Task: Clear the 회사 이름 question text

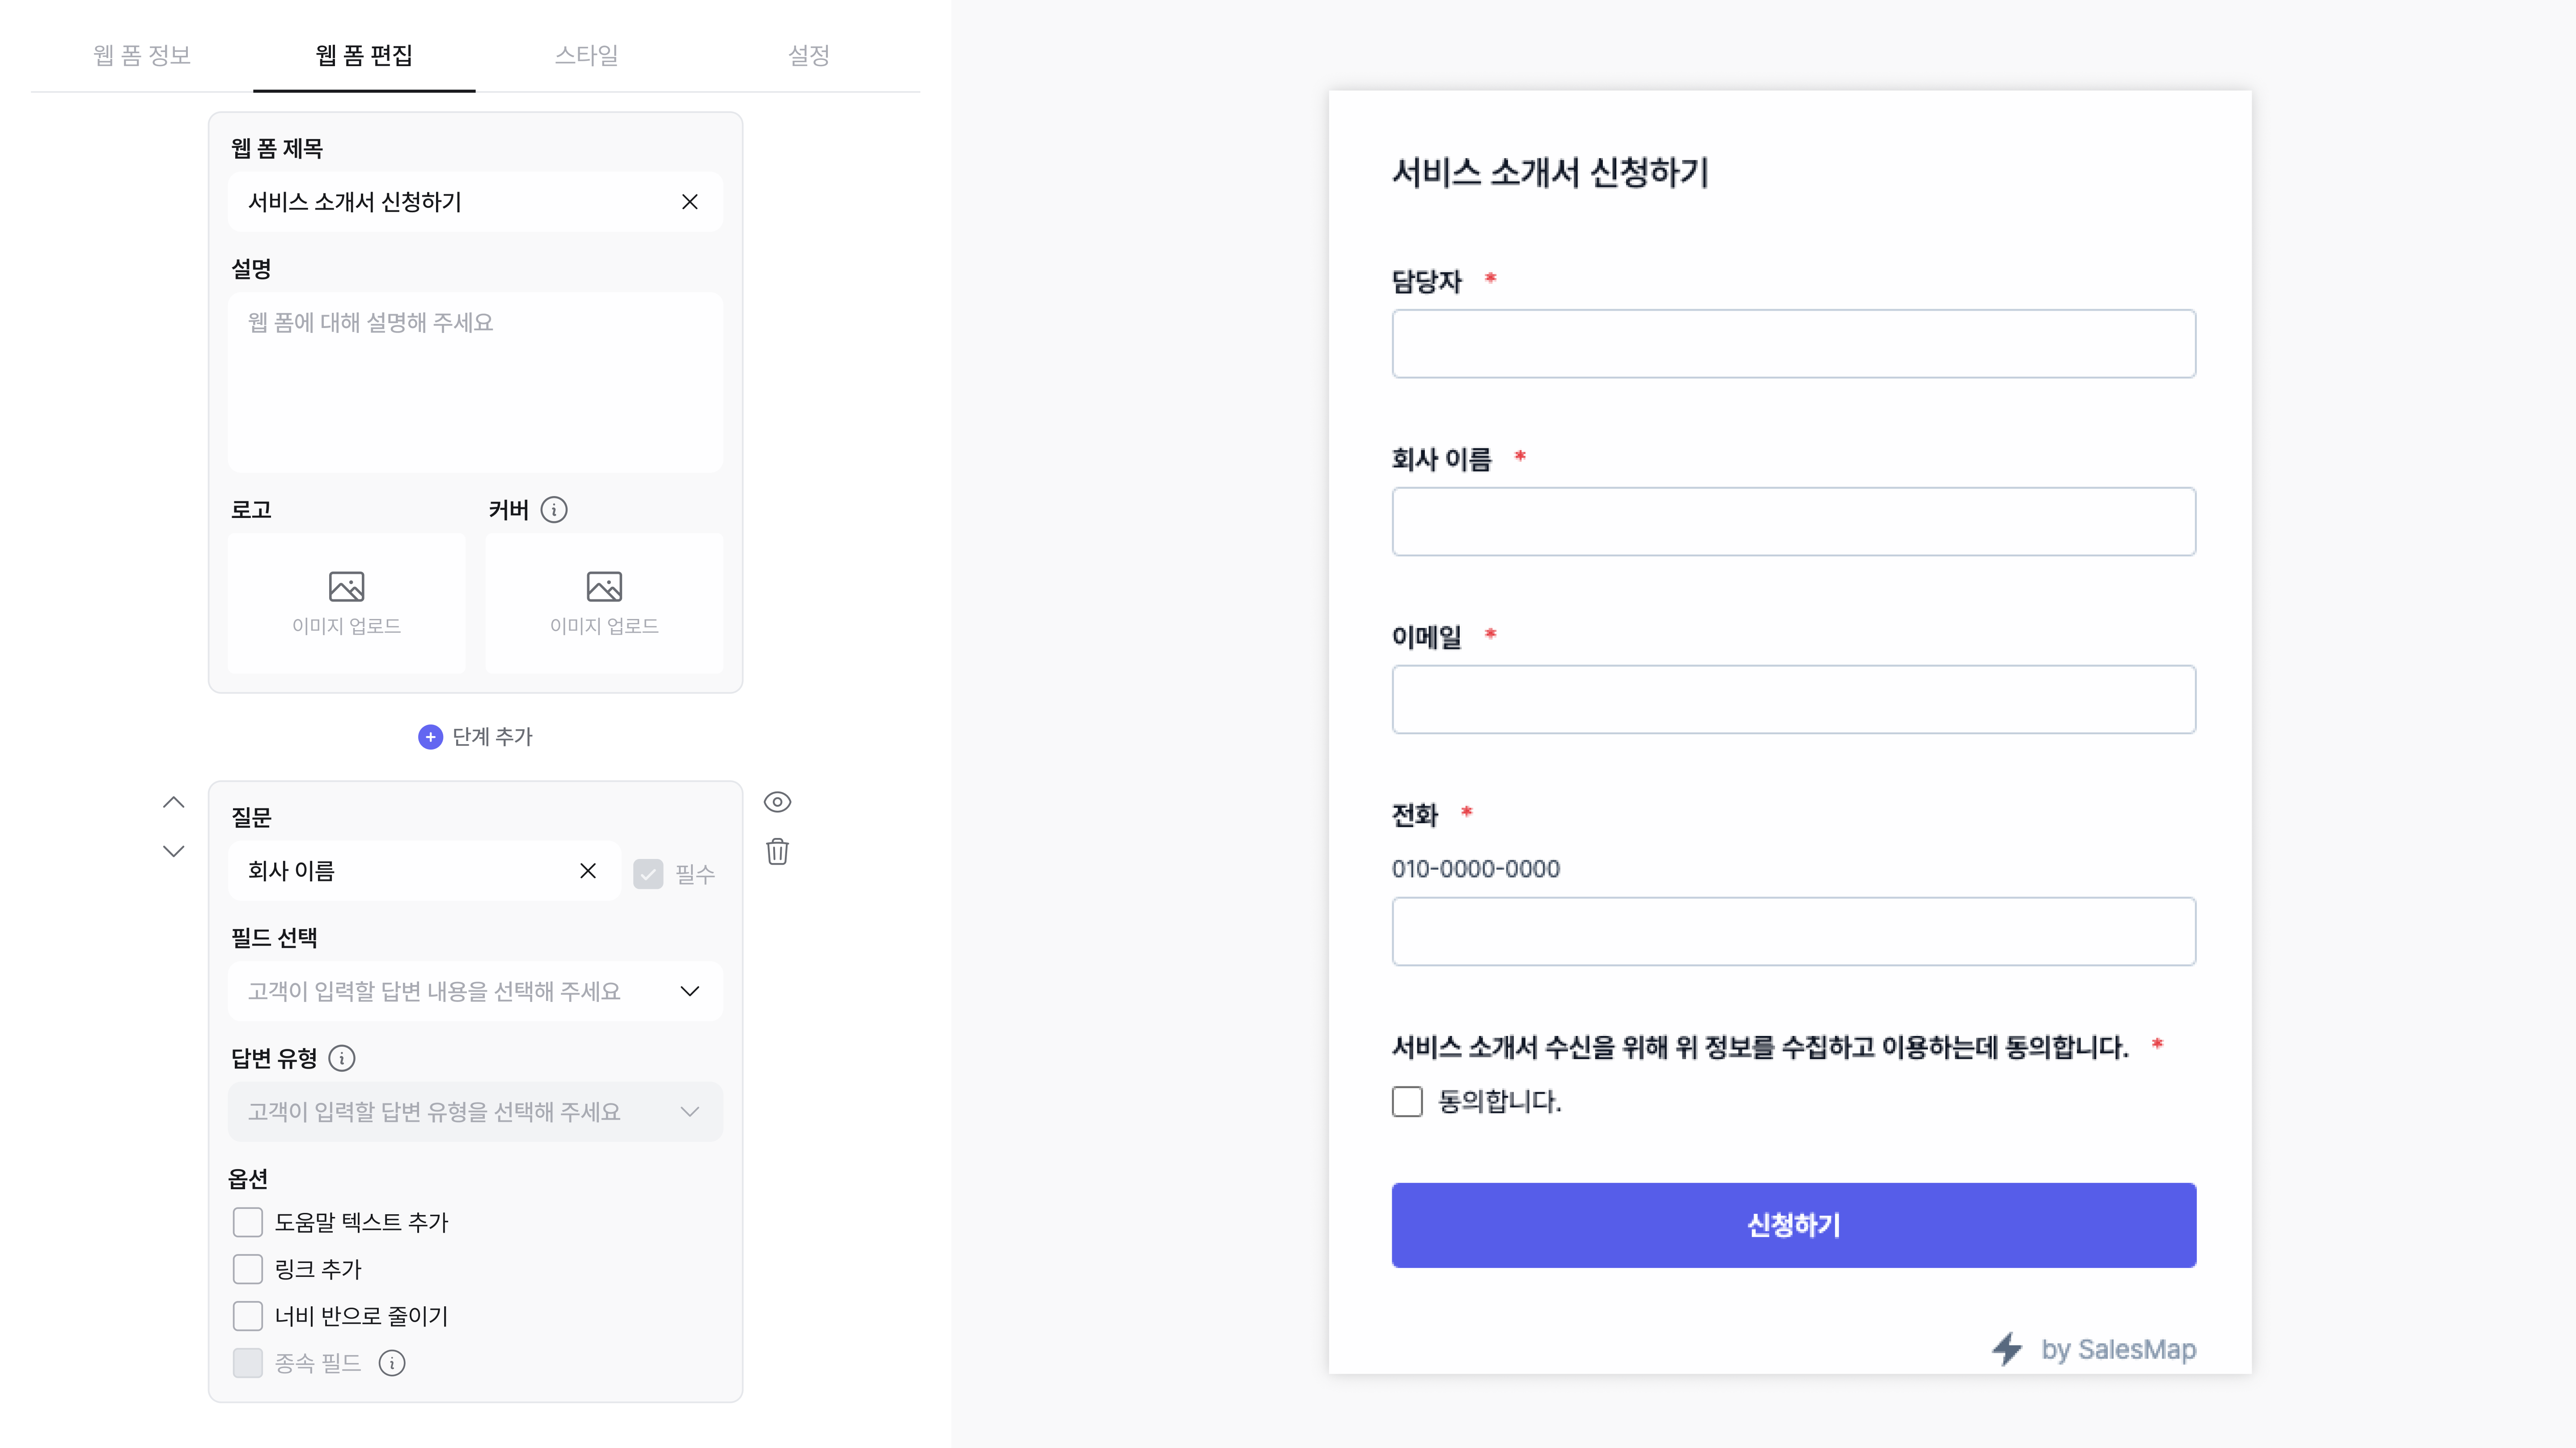Action: pyautogui.click(x=588, y=871)
